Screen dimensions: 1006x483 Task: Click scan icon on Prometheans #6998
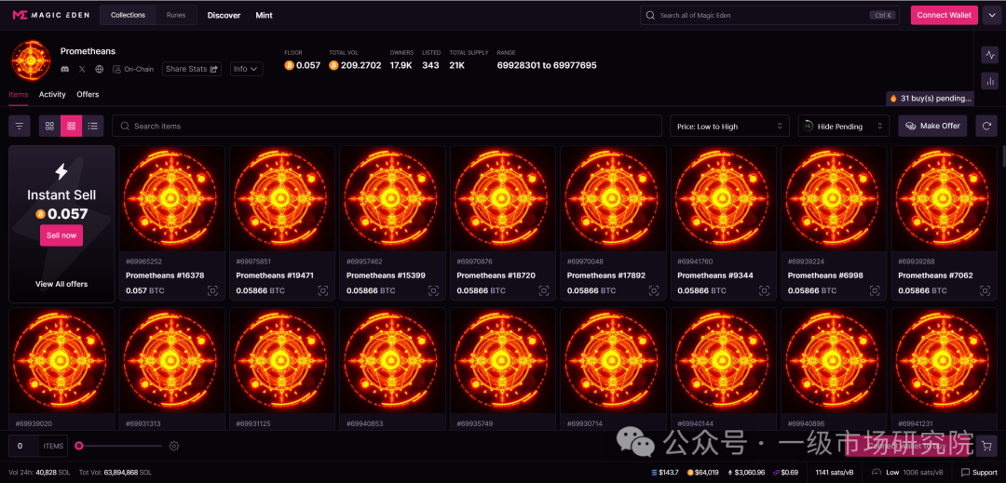pos(875,291)
